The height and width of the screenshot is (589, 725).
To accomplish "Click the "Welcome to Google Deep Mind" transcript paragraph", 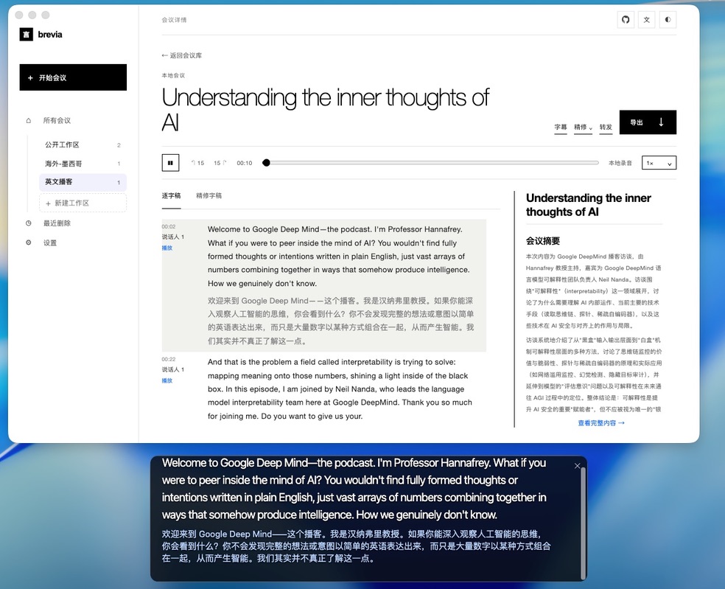I will point(340,257).
